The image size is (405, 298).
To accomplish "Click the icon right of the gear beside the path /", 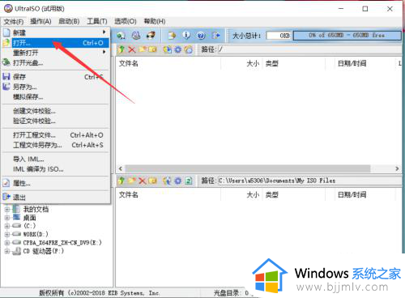I will click(189, 49).
